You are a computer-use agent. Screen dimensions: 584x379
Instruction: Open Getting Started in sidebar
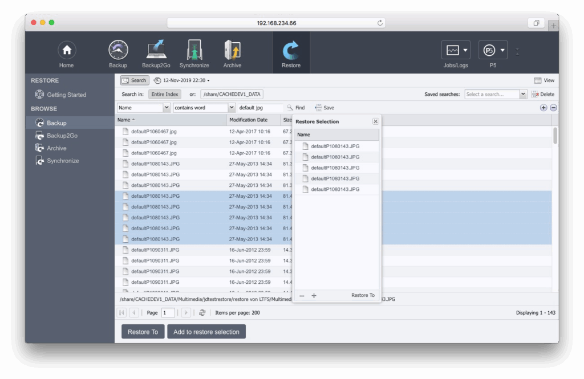coord(66,95)
